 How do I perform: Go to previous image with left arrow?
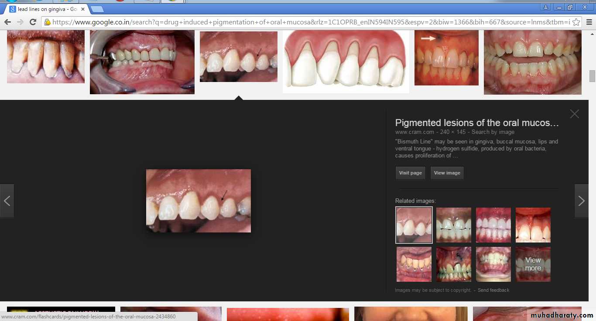coord(7,201)
